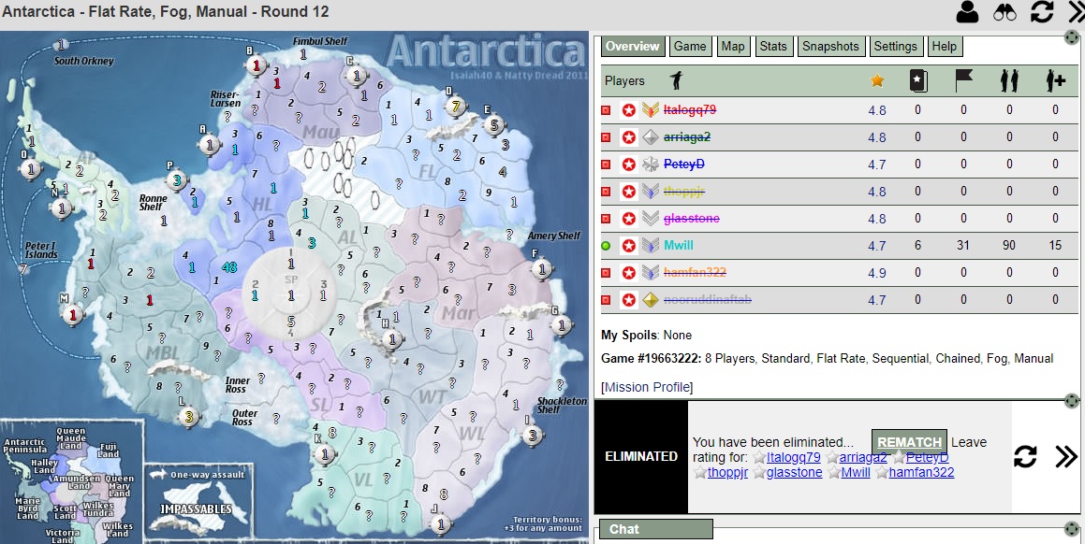Click the 48-troop territory on the map

pos(228,267)
